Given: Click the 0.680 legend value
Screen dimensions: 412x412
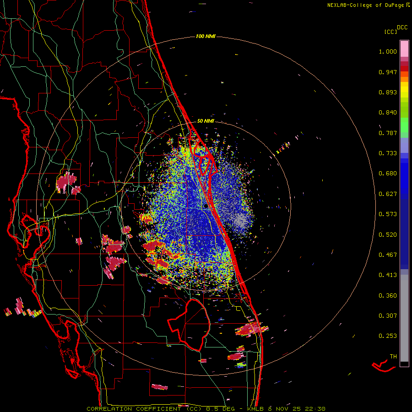Looking at the screenshot, I should [x=388, y=173].
